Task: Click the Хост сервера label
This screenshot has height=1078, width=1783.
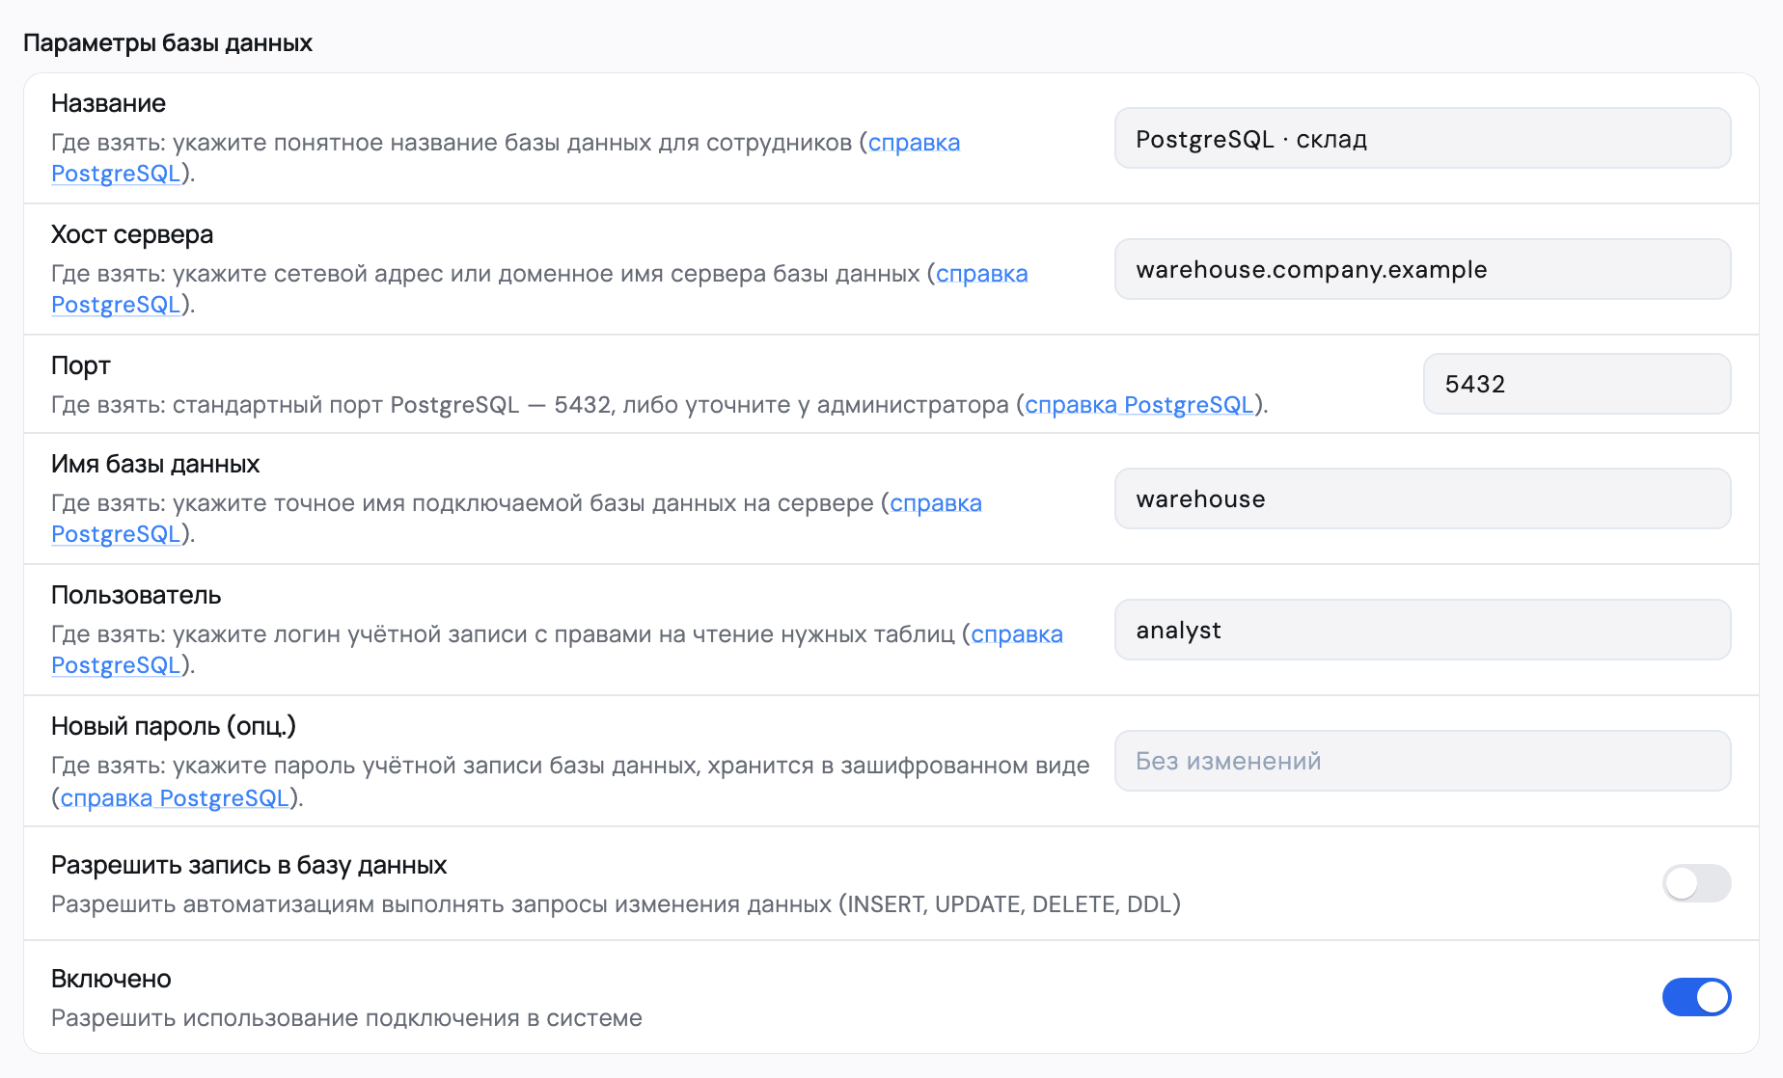Action: (x=132, y=234)
